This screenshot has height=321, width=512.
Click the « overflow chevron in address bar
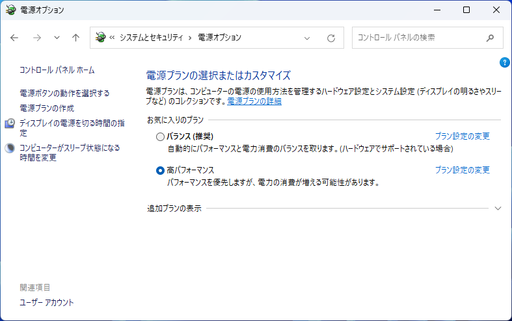112,38
